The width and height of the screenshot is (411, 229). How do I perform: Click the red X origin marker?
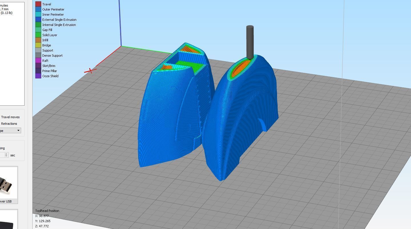[91, 70]
